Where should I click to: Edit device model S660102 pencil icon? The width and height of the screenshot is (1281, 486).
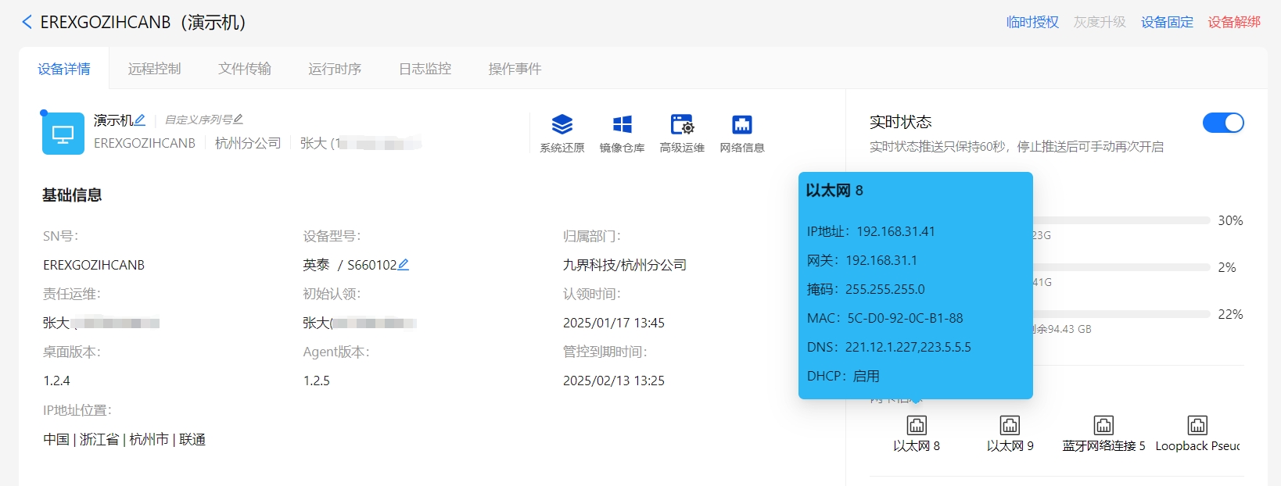404,265
